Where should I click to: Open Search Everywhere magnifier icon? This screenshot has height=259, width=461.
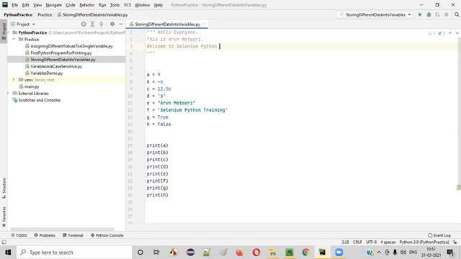tap(457, 14)
